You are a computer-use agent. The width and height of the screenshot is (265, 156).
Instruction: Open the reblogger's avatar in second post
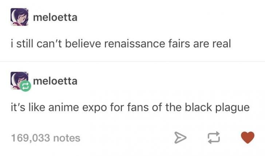pyautogui.click(x=19, y=80)
